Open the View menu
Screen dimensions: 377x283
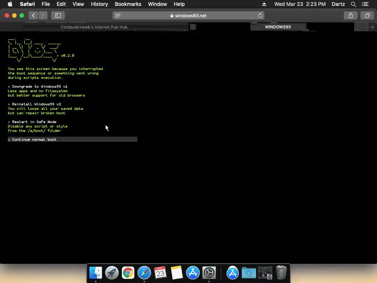coord(78,4)
